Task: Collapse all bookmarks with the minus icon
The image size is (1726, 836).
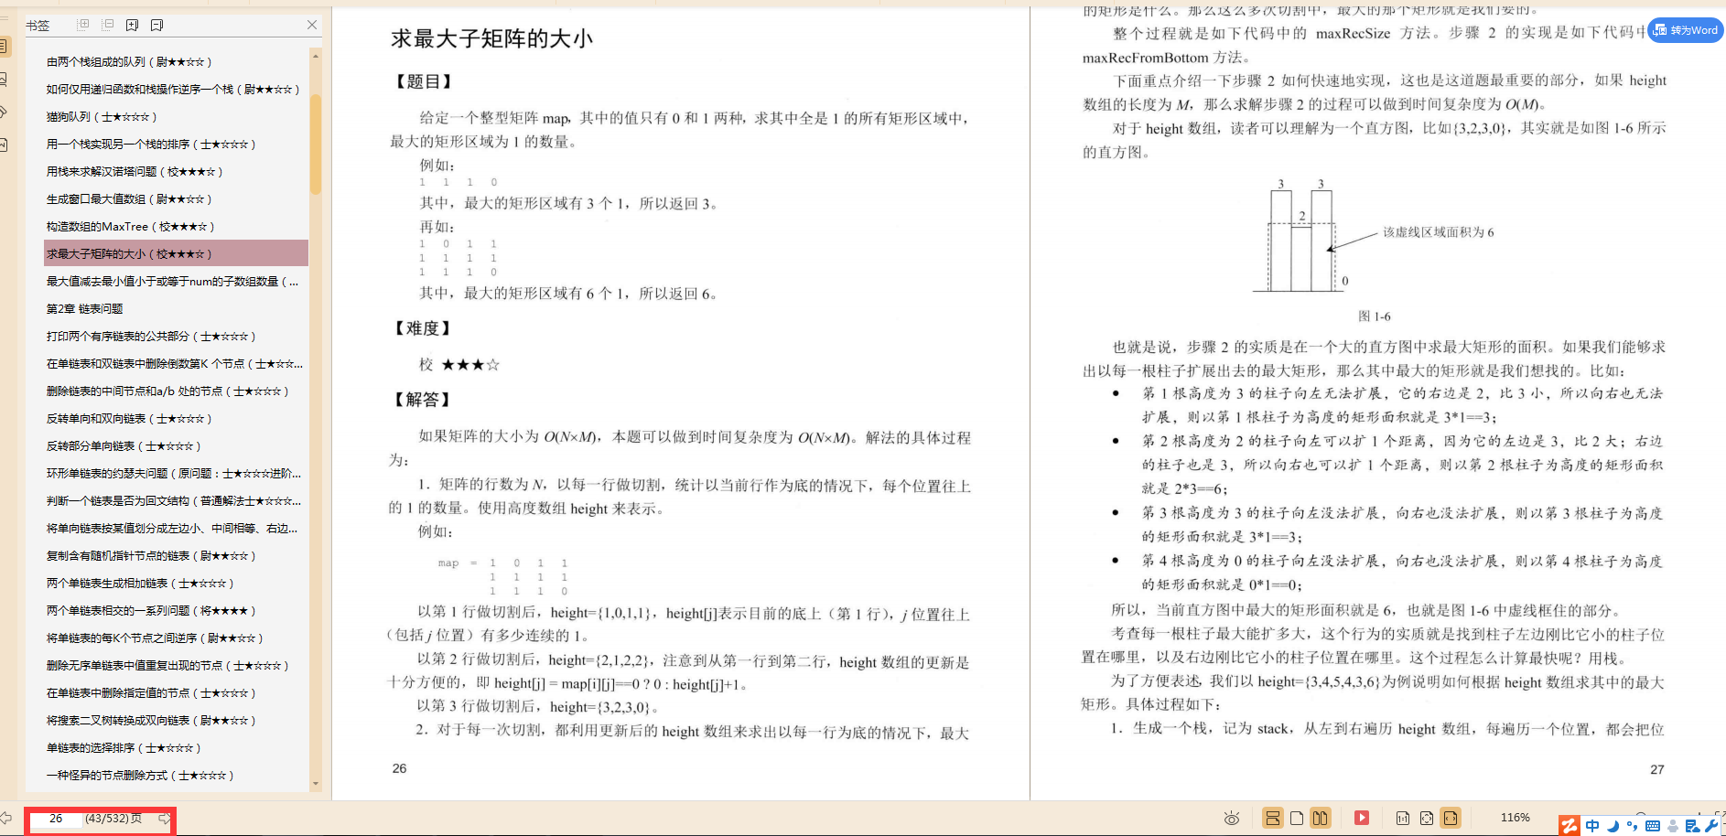Action: point(107,25)
